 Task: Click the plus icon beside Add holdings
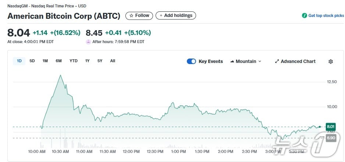pyautogui.click(x=161, y=15)
